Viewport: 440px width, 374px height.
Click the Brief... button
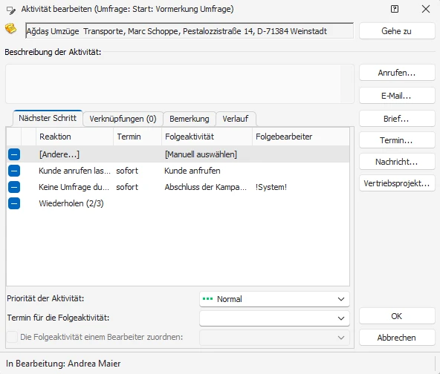tap(397, 119)
